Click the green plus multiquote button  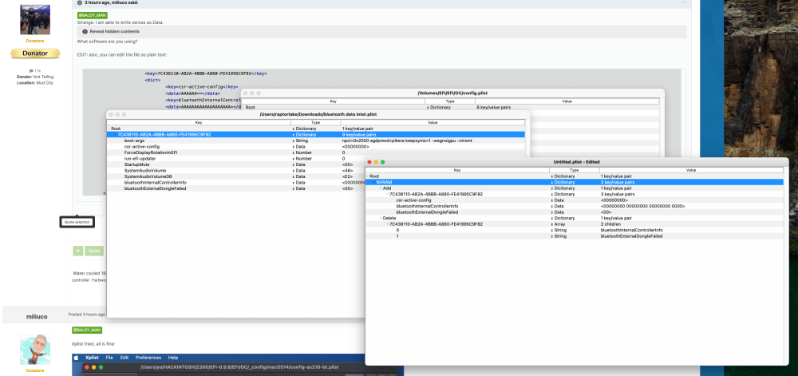pyautogui.click(x=78, y=251)
